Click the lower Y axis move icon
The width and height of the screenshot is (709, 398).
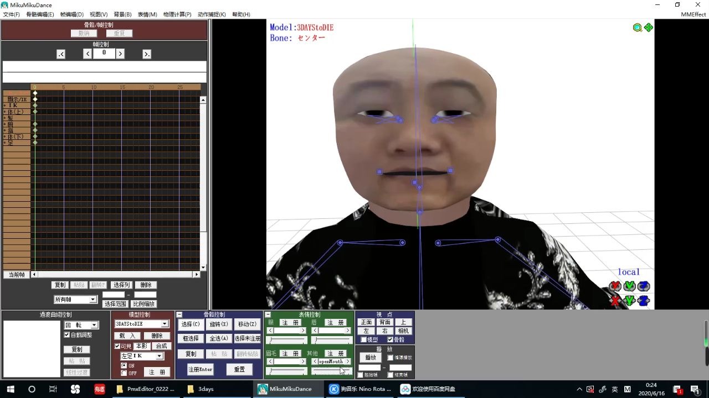pos(629,301)
